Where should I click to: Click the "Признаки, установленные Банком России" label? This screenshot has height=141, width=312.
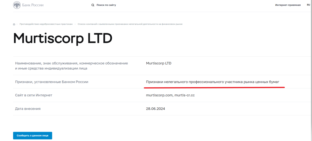point(52,82)
